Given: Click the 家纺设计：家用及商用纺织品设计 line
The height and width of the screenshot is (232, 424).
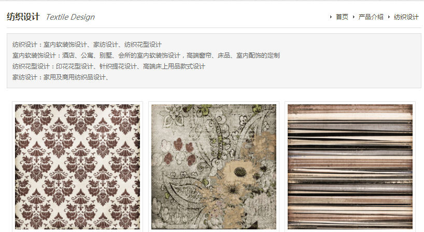Looking at the screenshot, I should [x=60, y=77].
